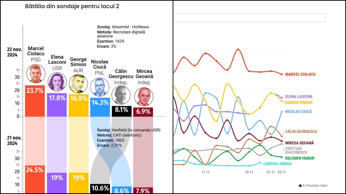This screenshot has height=194, width=346.
Task: Click the red 23.7% Ciolacu bar
Action: 35,100
